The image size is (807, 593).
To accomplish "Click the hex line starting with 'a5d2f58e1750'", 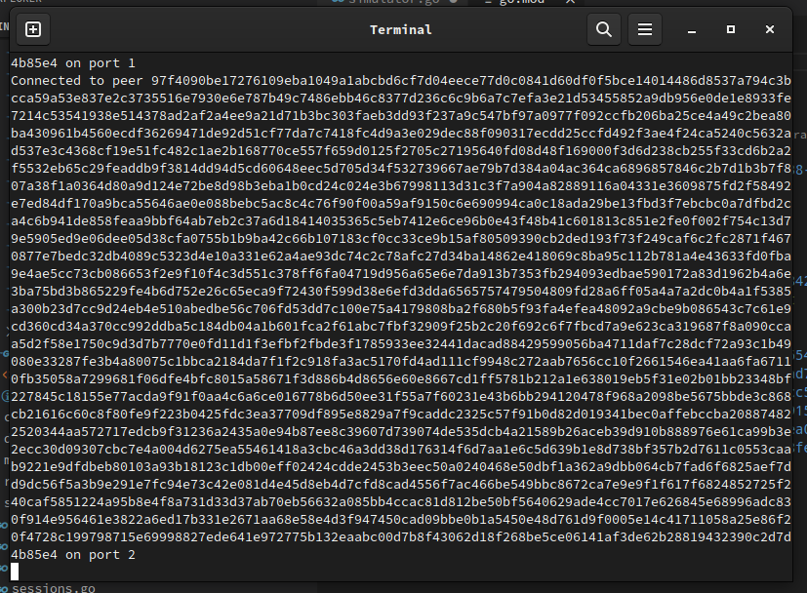I will (401, 344).
